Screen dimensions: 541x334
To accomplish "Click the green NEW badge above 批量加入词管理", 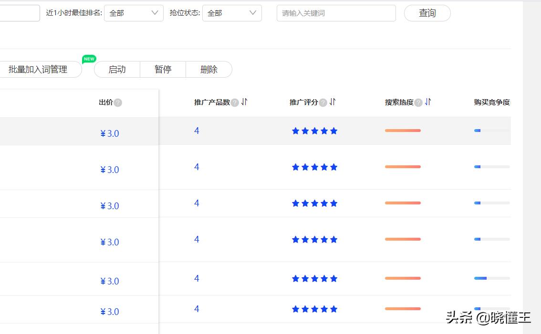I will [89, 59].
